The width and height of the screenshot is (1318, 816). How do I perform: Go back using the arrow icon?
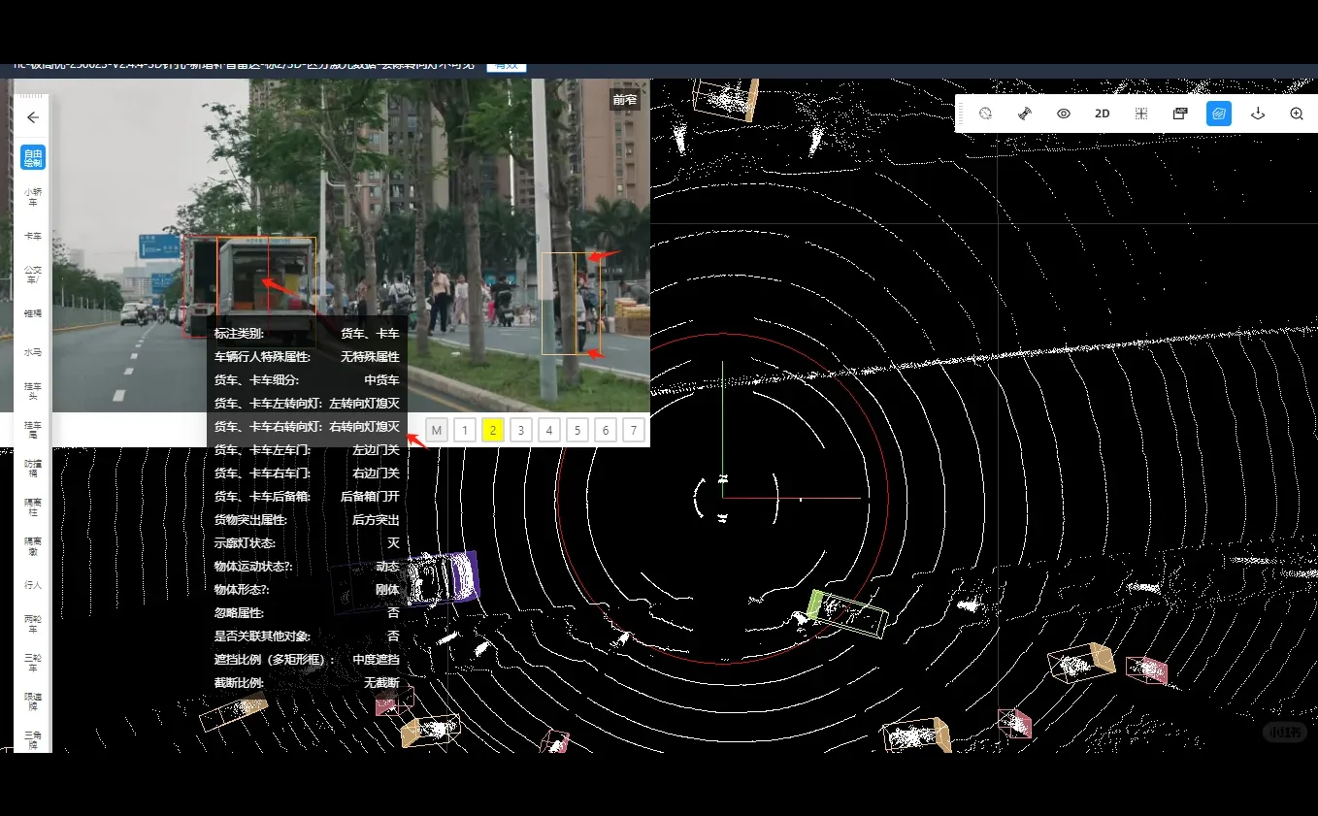point(33,117)
